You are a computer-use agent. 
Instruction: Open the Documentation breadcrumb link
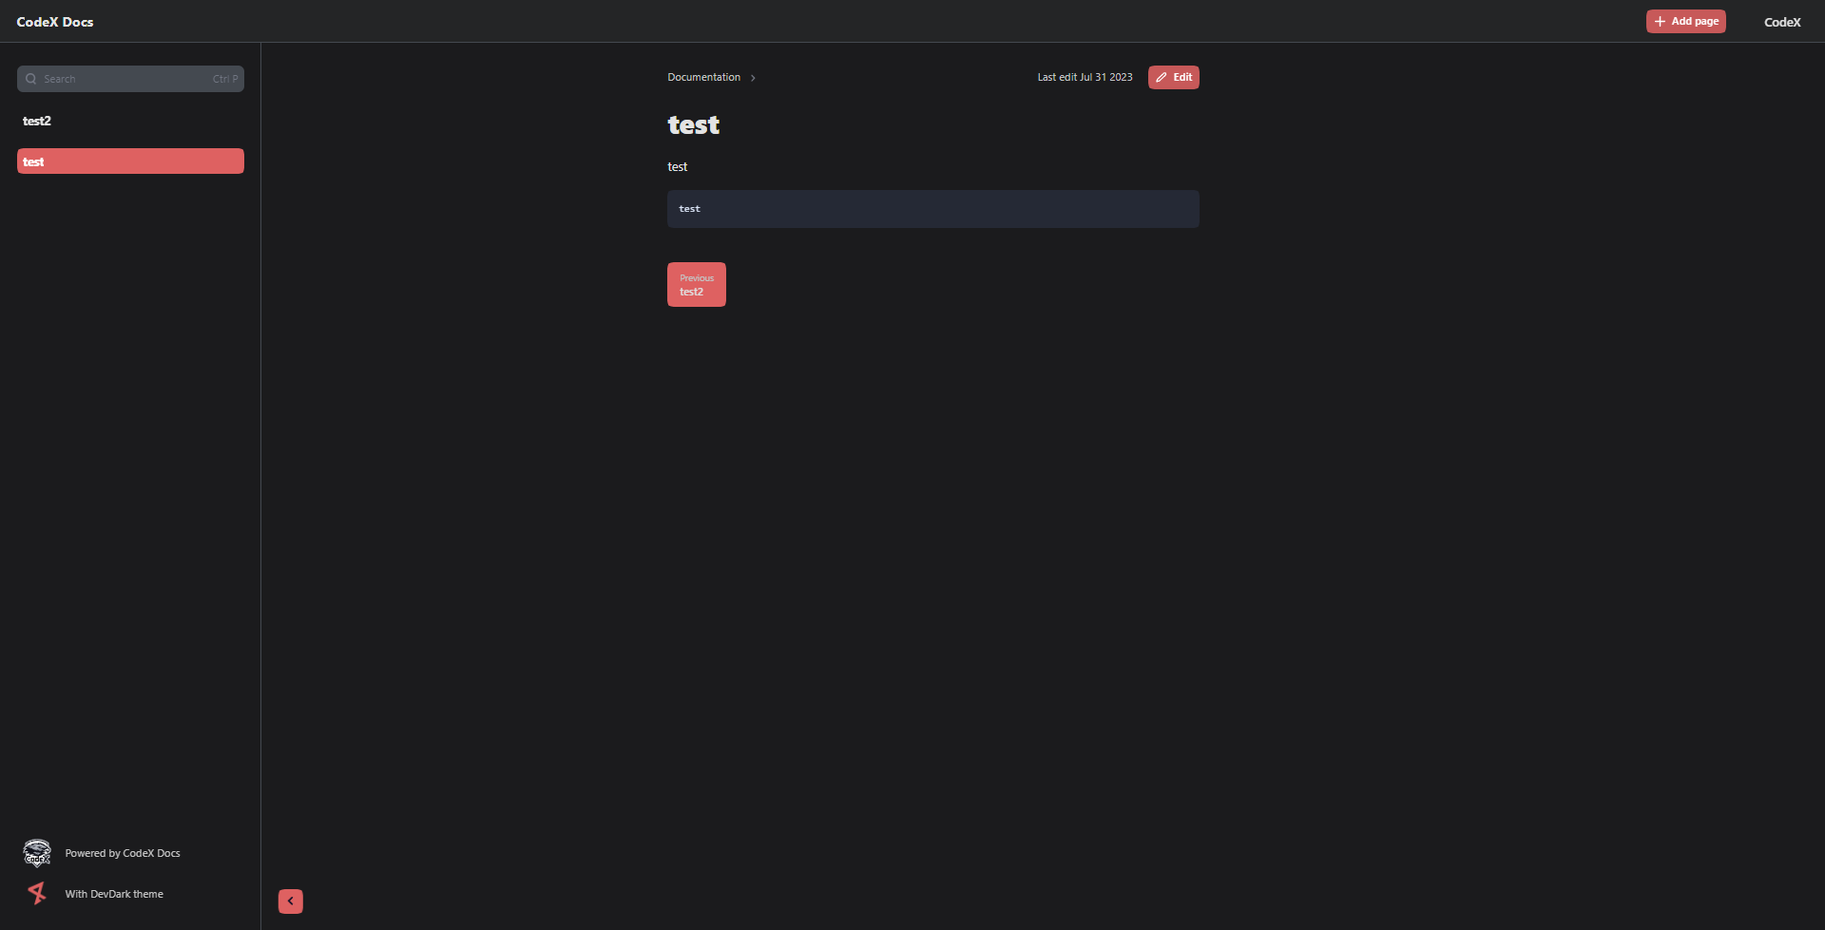pos(703,77)
